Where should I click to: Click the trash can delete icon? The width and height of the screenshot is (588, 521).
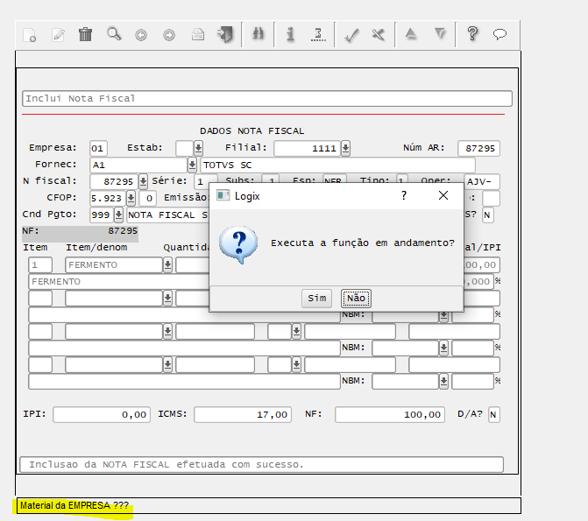(86, 34)
